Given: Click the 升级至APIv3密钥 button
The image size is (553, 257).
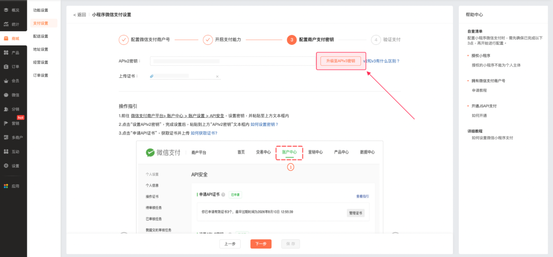Looking at the screenshot, I should click(341, 61).
